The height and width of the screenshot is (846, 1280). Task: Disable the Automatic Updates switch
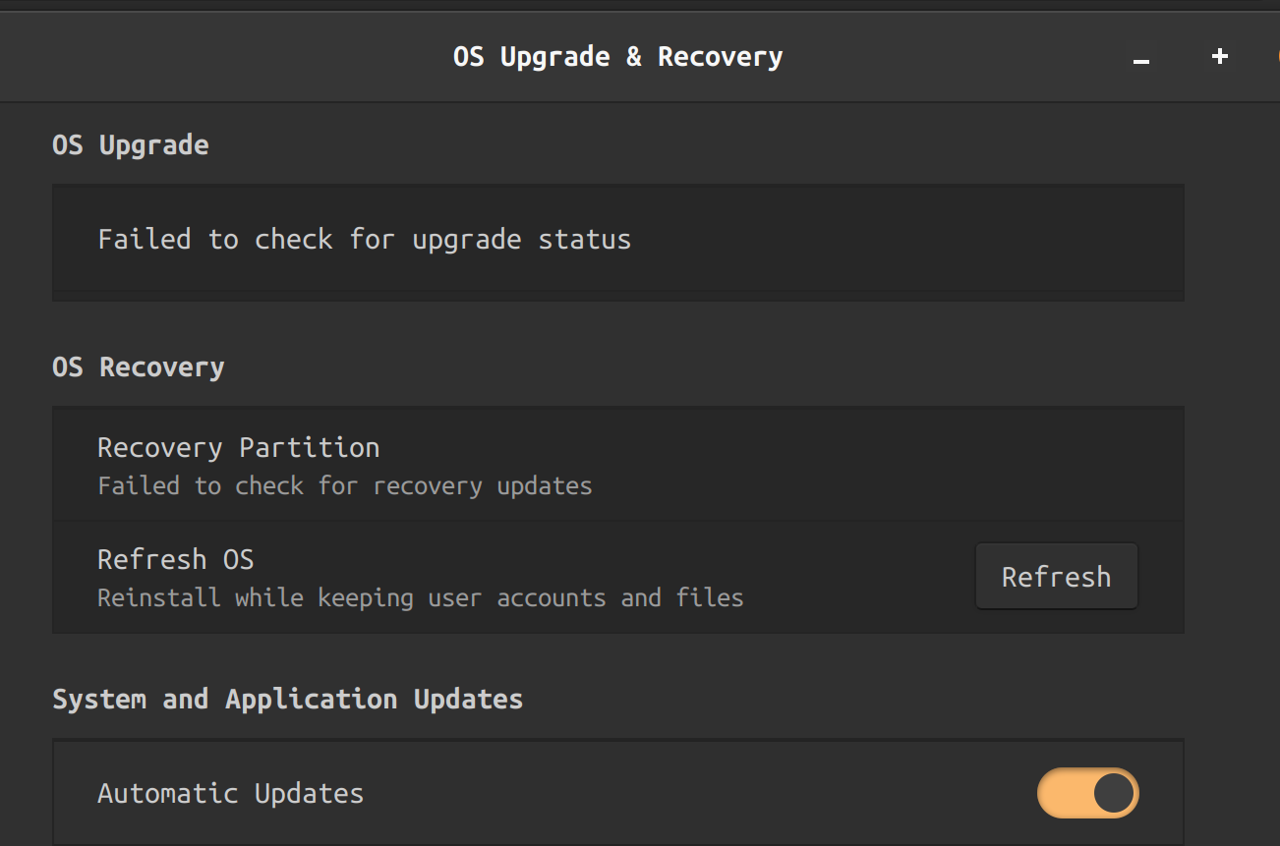(x=1087, y=793)
